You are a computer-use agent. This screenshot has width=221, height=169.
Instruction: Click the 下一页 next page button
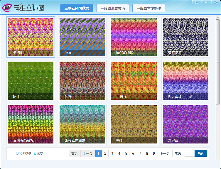(x=164, y=153)
